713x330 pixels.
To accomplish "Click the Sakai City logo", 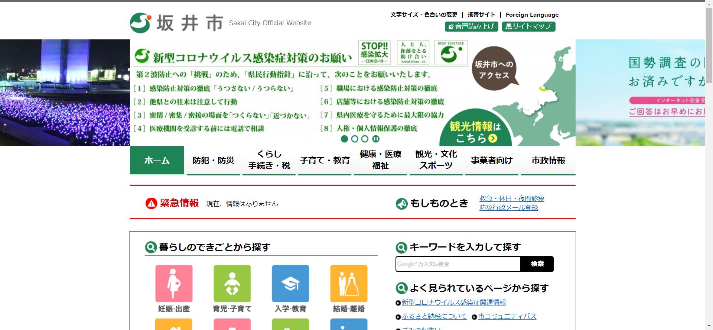I will pos(176,23).
